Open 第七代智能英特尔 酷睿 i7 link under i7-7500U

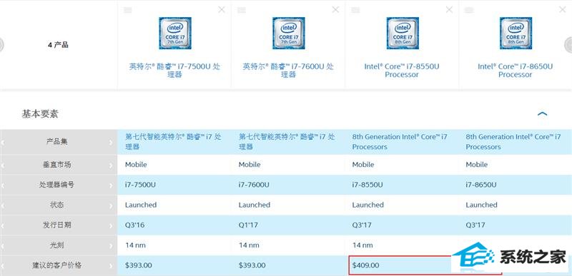pos(173,142)
